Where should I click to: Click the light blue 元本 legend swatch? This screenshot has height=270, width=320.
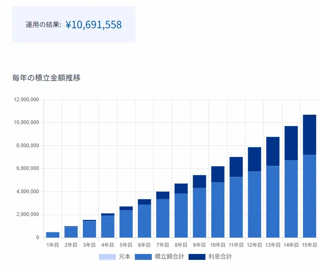coord(107,256)
